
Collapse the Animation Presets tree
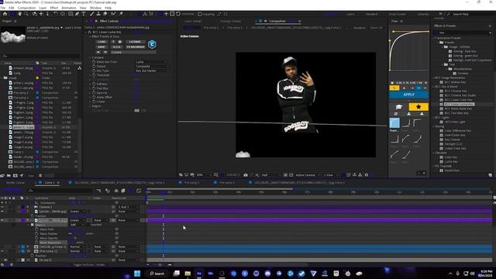(x=434, y=38)
